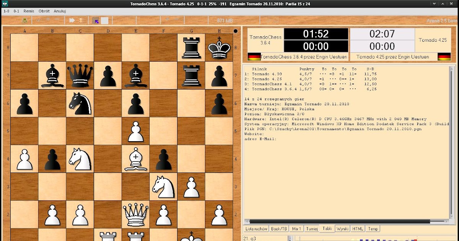Image resolution: width=459 pixels, height=241 pixels.
Task: Switch to the HTML tab
Action: tap(358, 229)
